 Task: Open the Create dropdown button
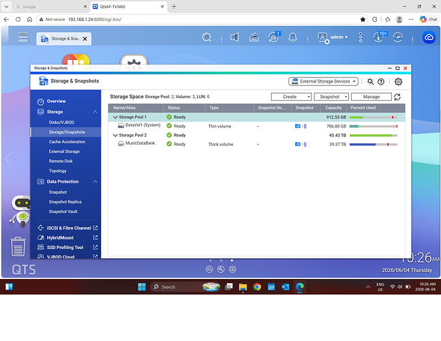click(x=291, y=97)
